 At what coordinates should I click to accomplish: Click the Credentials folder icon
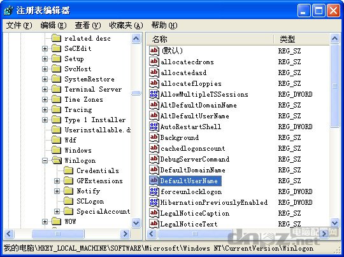pos(68,170)
